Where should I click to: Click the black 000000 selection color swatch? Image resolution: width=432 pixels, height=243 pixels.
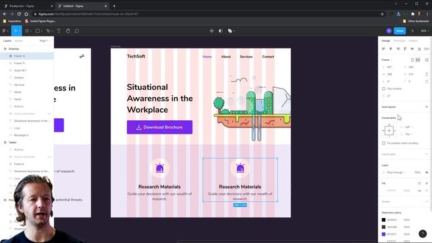coord(383,220)
